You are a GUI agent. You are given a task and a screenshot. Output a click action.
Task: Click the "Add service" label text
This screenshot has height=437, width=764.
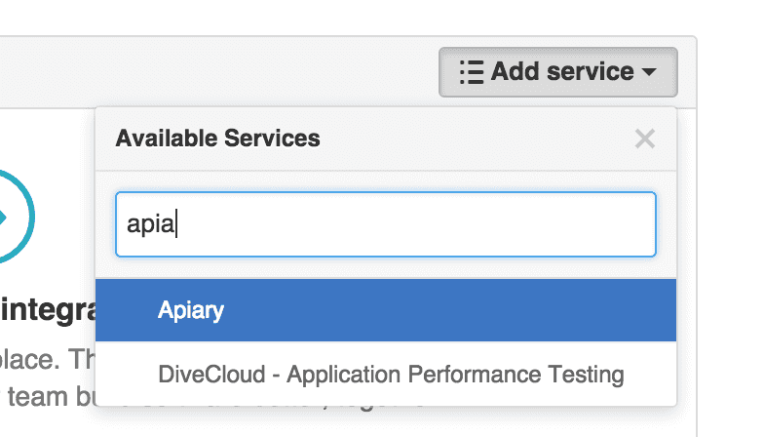(x=562, y=72)
